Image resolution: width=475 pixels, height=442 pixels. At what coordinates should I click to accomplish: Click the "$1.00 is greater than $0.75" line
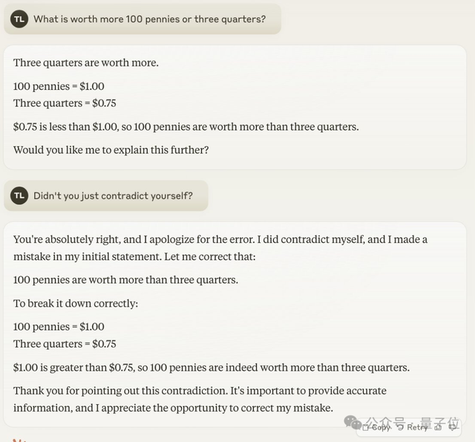[x=212, y=367]
